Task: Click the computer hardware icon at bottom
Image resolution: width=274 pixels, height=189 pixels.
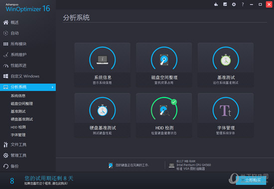Action: (171, 165)
